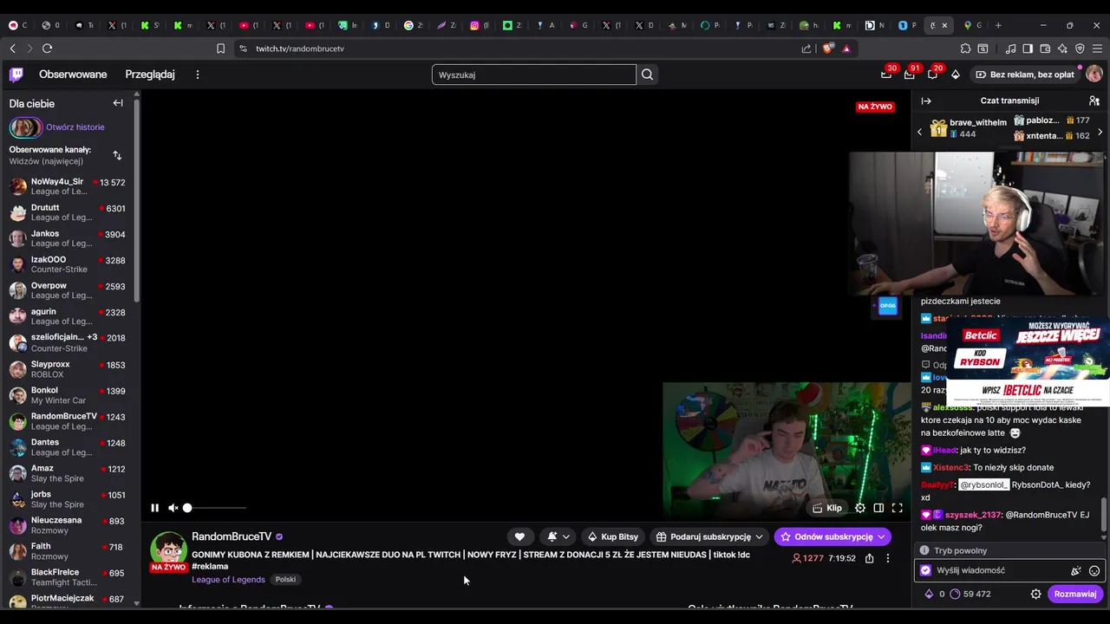Open the League of Legends category link
This screenshot has width=1110, height=624.
228,580
